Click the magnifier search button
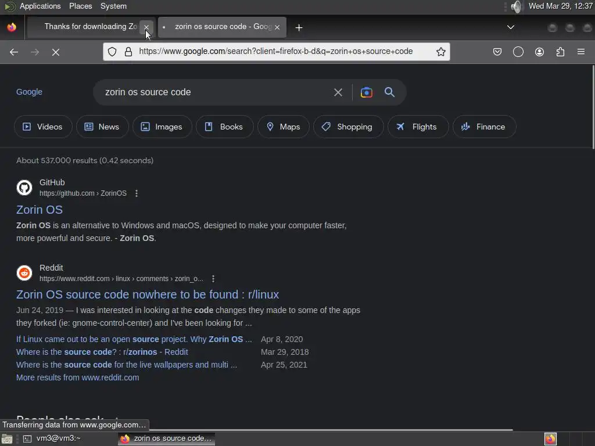 (x=389, y=92)
